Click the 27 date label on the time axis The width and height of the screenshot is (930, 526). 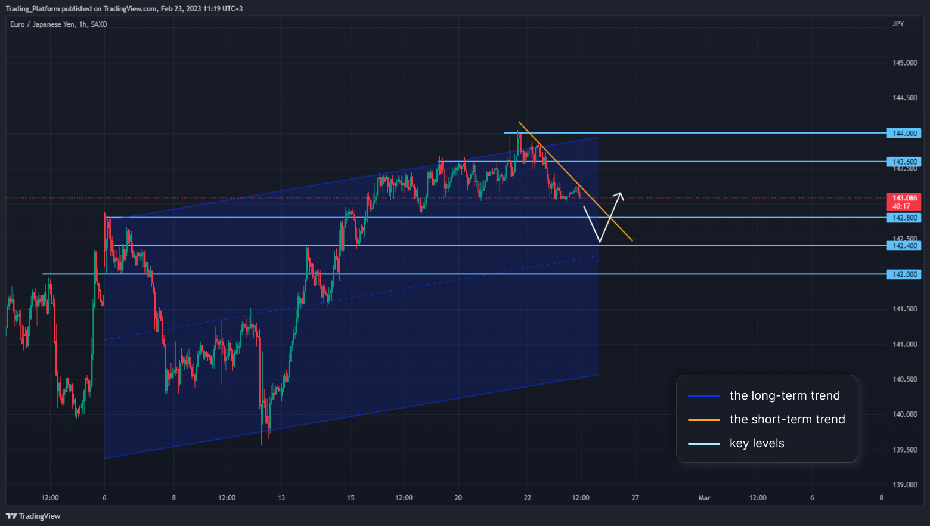(x=635, y=497)
